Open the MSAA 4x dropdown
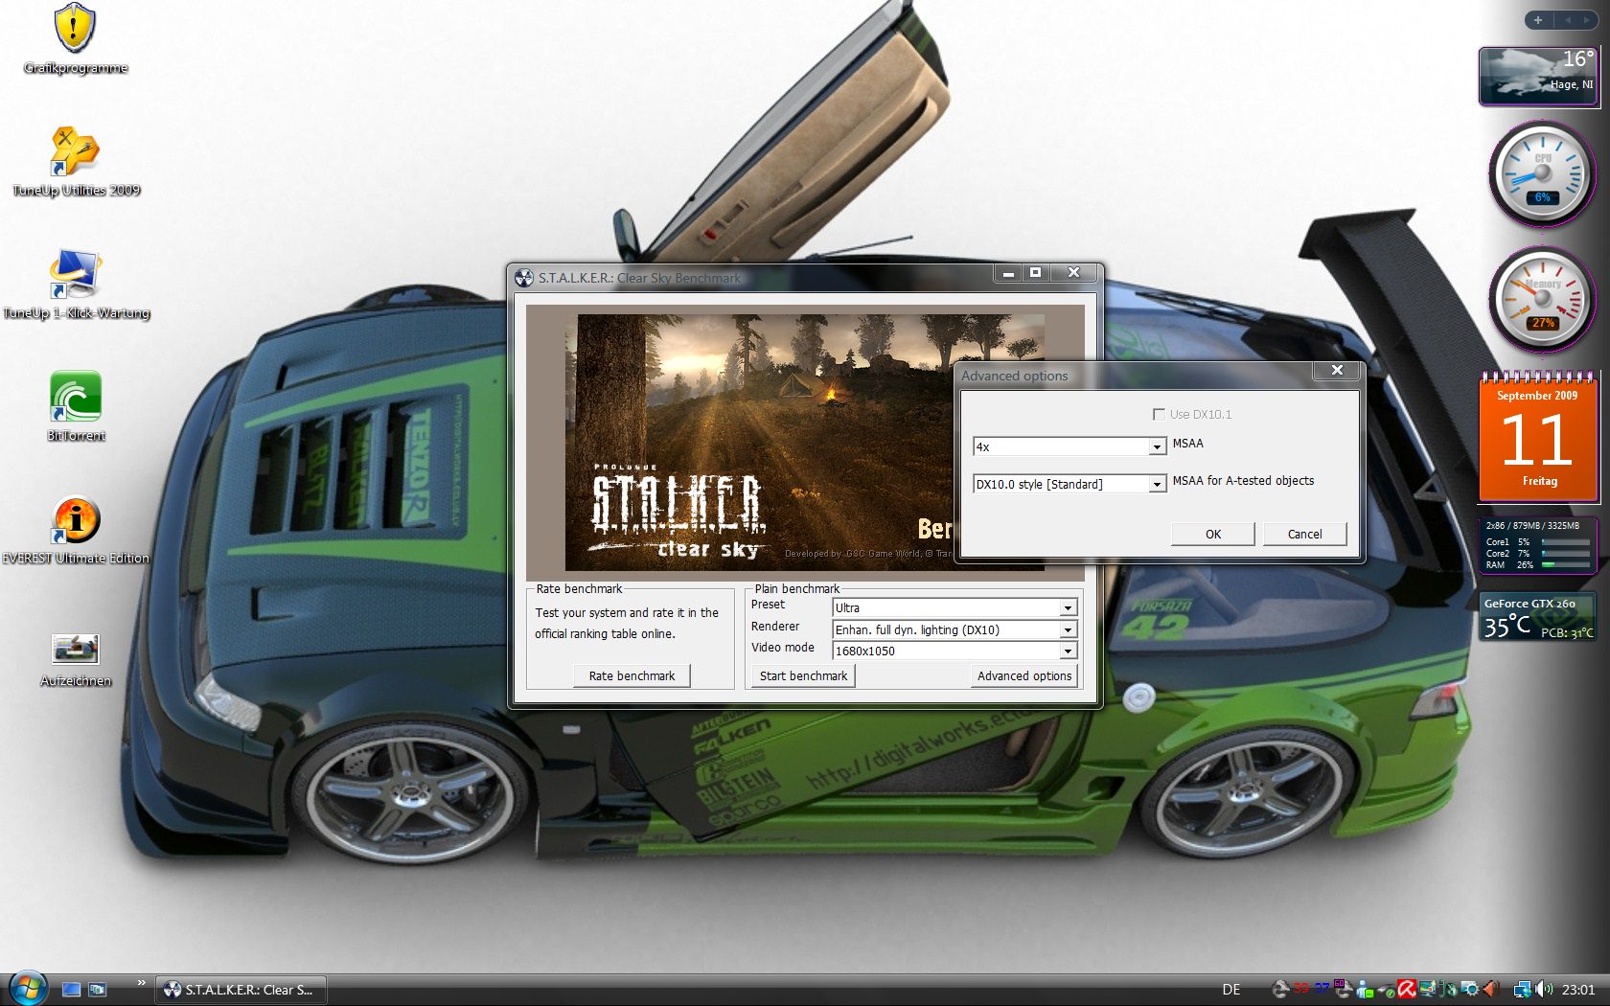1610x1006 pixels. pos(1069,446)
